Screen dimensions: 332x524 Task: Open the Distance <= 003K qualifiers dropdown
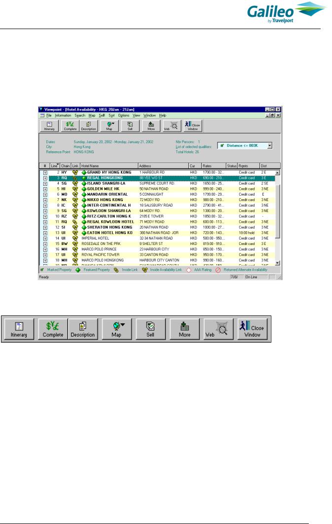[270, 146]
